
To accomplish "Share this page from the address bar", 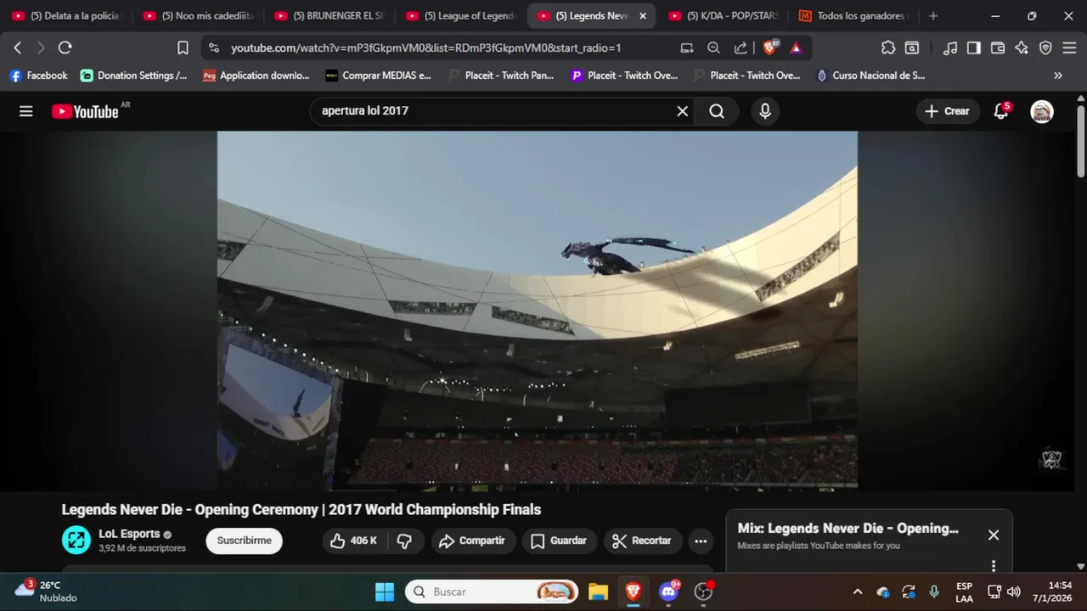I will coord(741,48).
